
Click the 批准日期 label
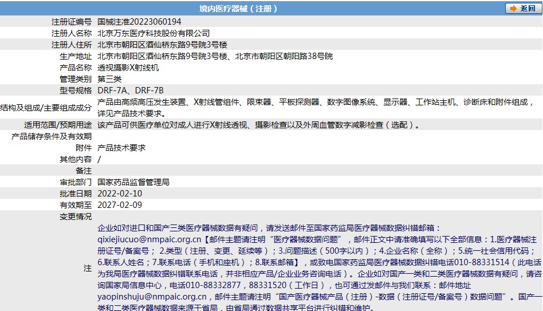(x=76, y=193)
